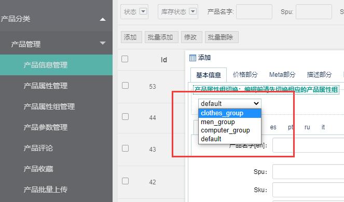Choose clothes_group from the dropdown list
The image size is (344, 202).
click(230, 113)
